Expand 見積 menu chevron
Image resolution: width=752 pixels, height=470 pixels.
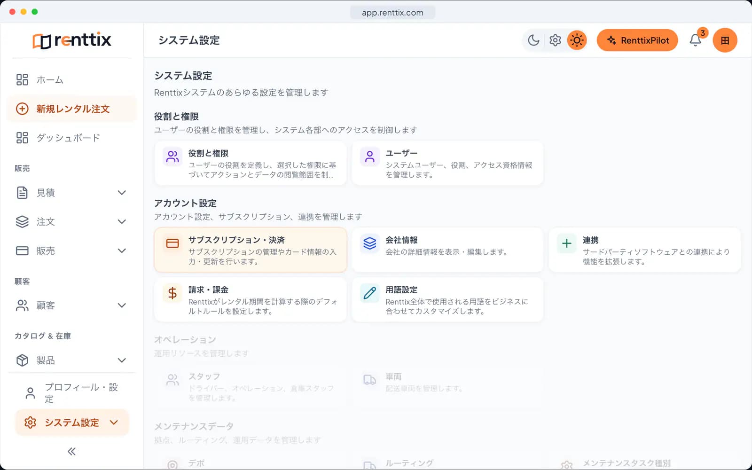click(122, 193)
